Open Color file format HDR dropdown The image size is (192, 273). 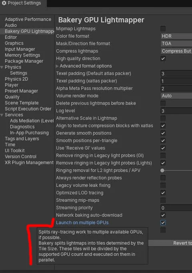coord(176,36)
